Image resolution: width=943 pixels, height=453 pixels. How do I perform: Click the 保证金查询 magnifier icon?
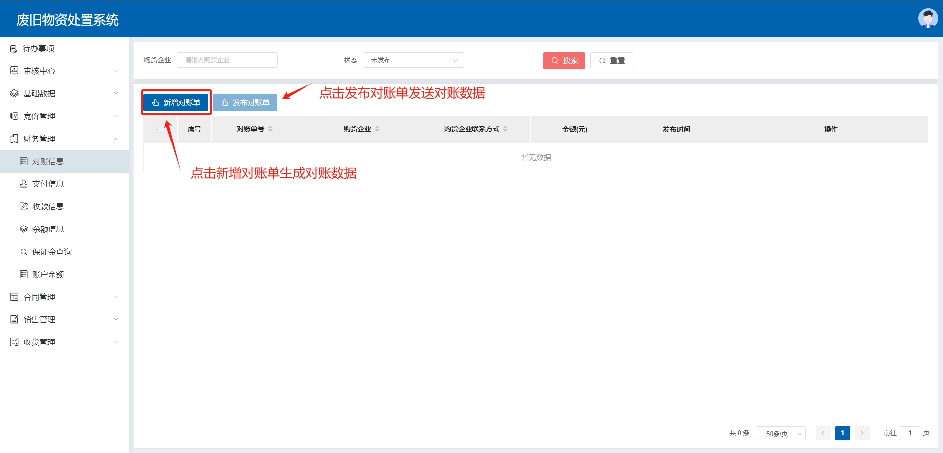pos(23,252)
